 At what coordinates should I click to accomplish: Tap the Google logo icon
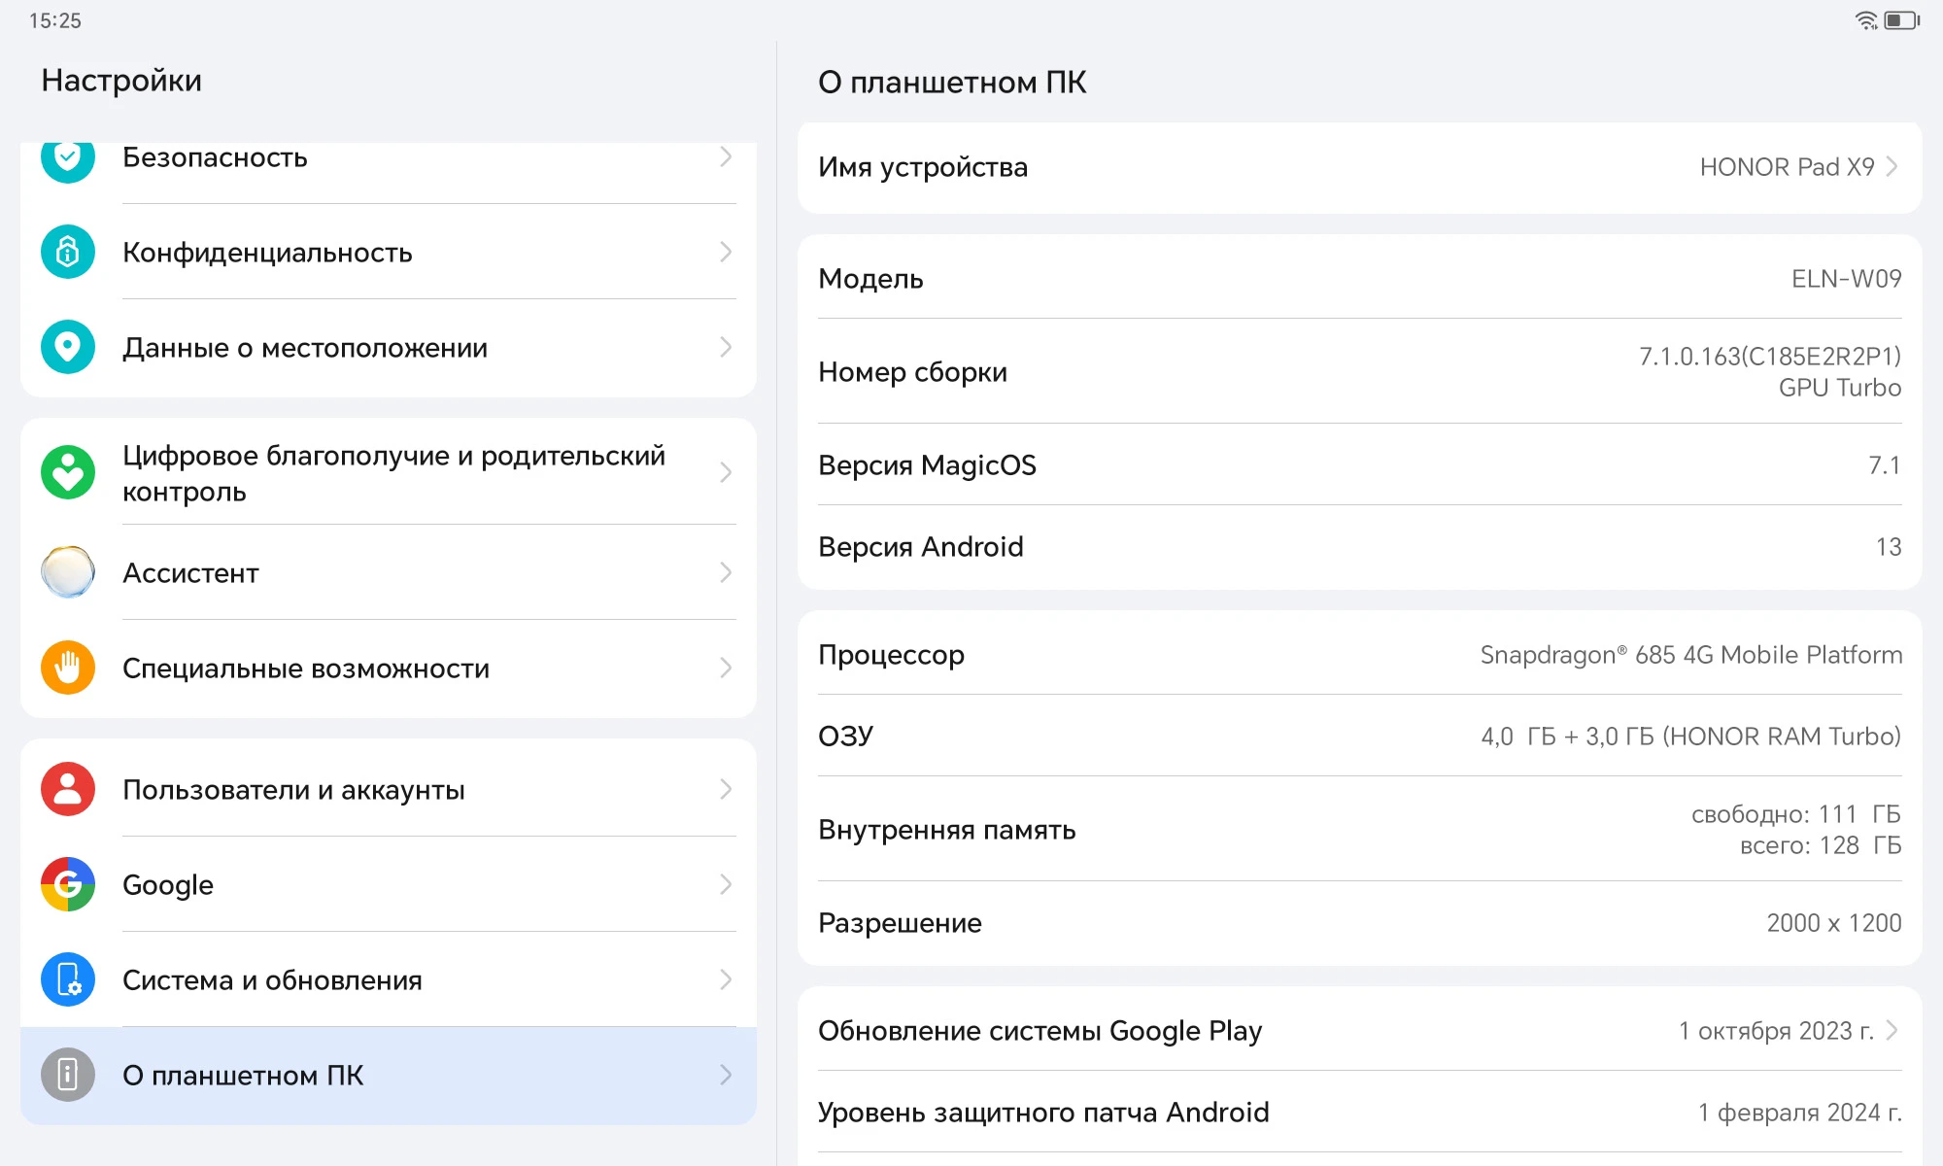(67, 884)
